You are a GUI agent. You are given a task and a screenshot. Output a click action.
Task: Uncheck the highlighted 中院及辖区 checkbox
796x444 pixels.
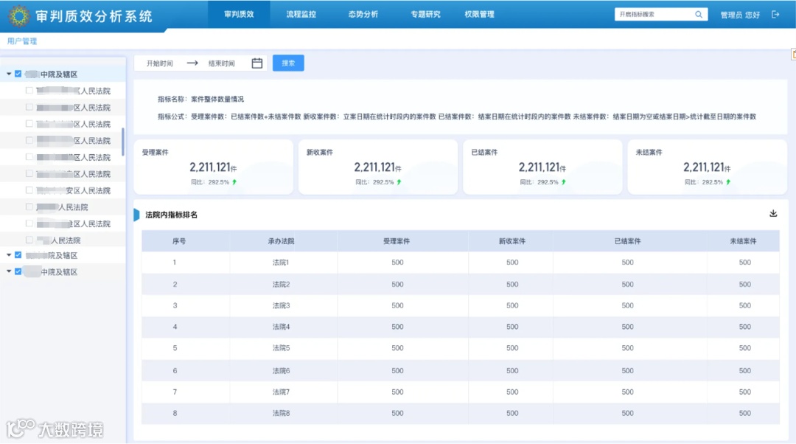pyautogui.click(x=18, y=74)
